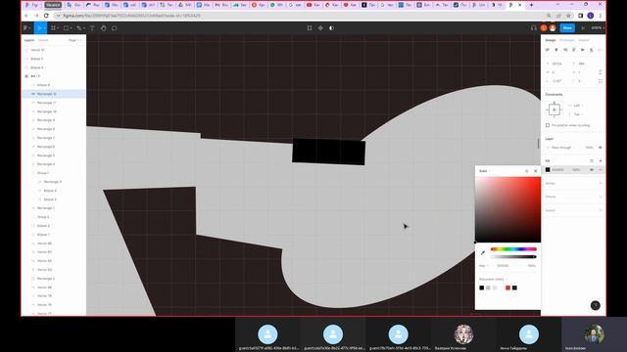Pick a color with the eyedropper
The height and width of the screenshot is (352, 627).
point(483,252)
